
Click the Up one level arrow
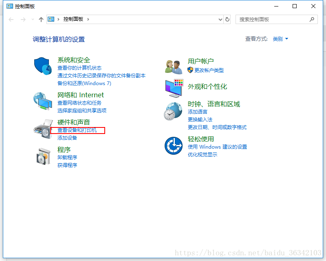pyautogui.click(x=41, y=20)
